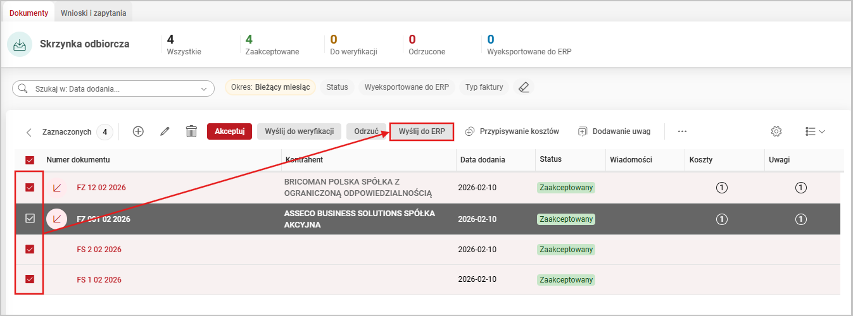Click the trash delete icon
Viewport: 853px width, 316px height.
[191, 131]
